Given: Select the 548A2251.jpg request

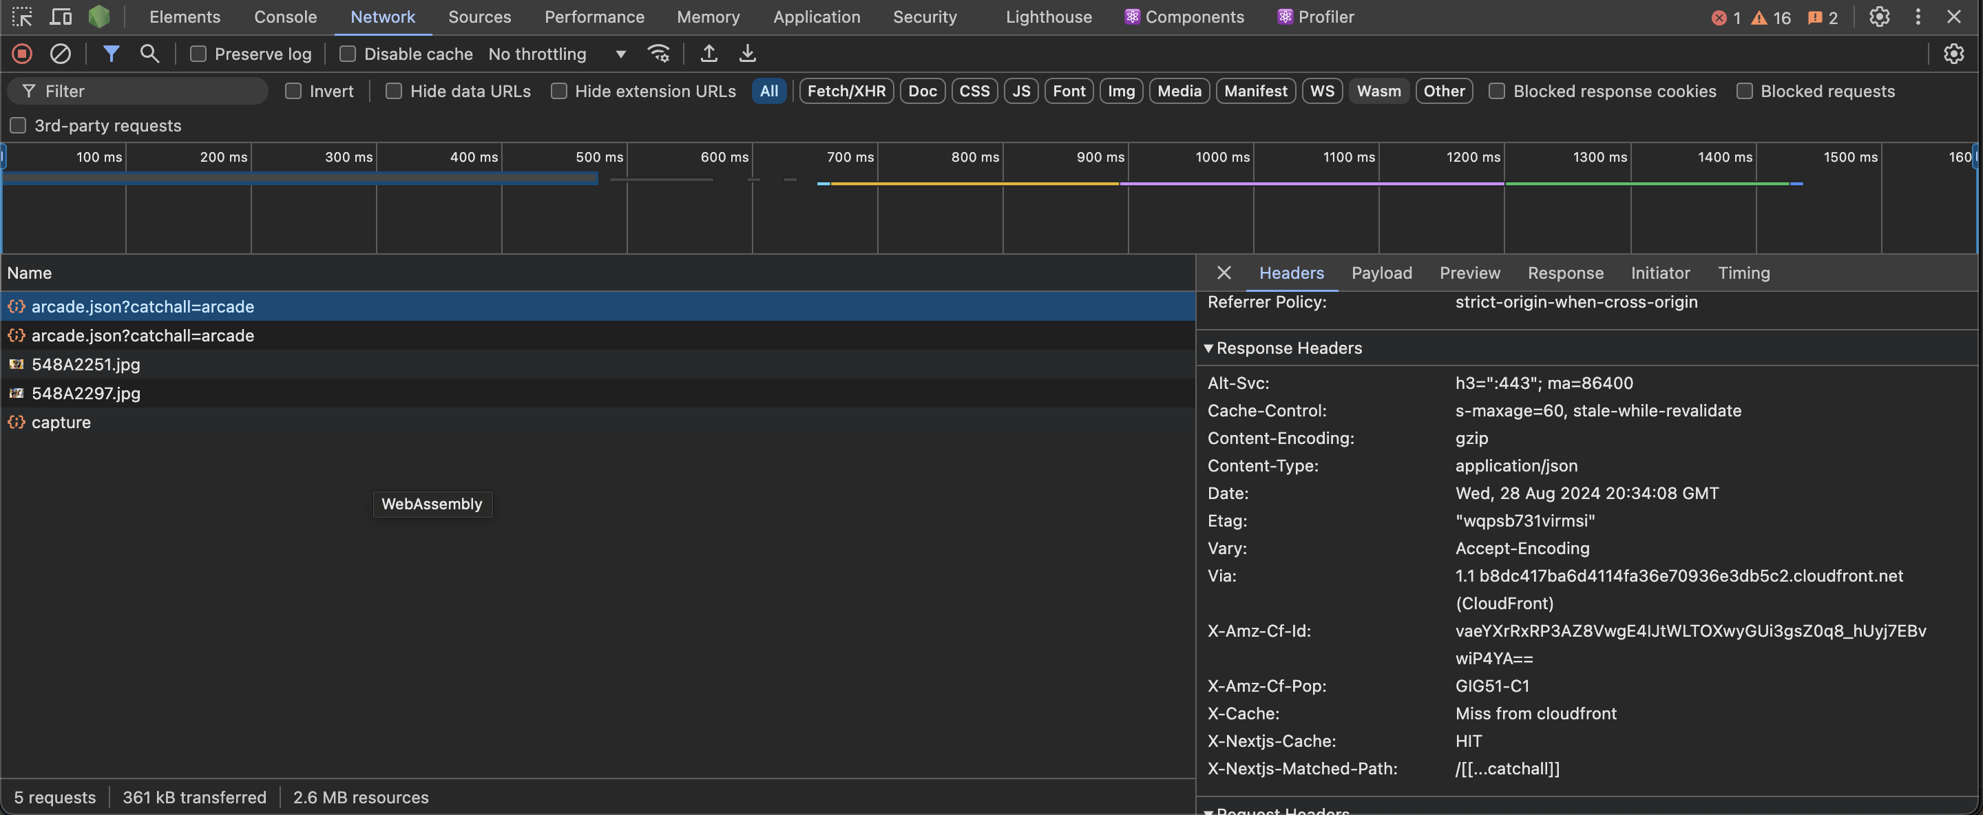Looking at the screenshot, I should (x=85, y=364).
